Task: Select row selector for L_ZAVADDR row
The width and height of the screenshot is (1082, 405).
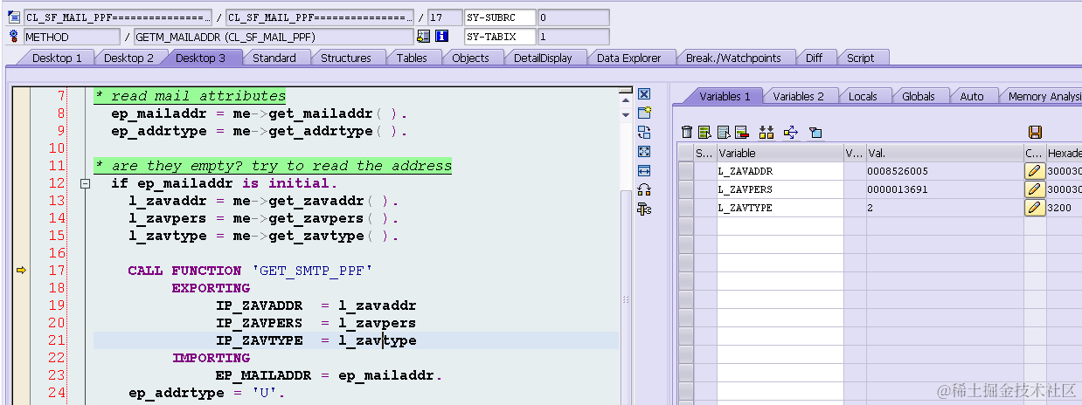Action: coord(686,171)
